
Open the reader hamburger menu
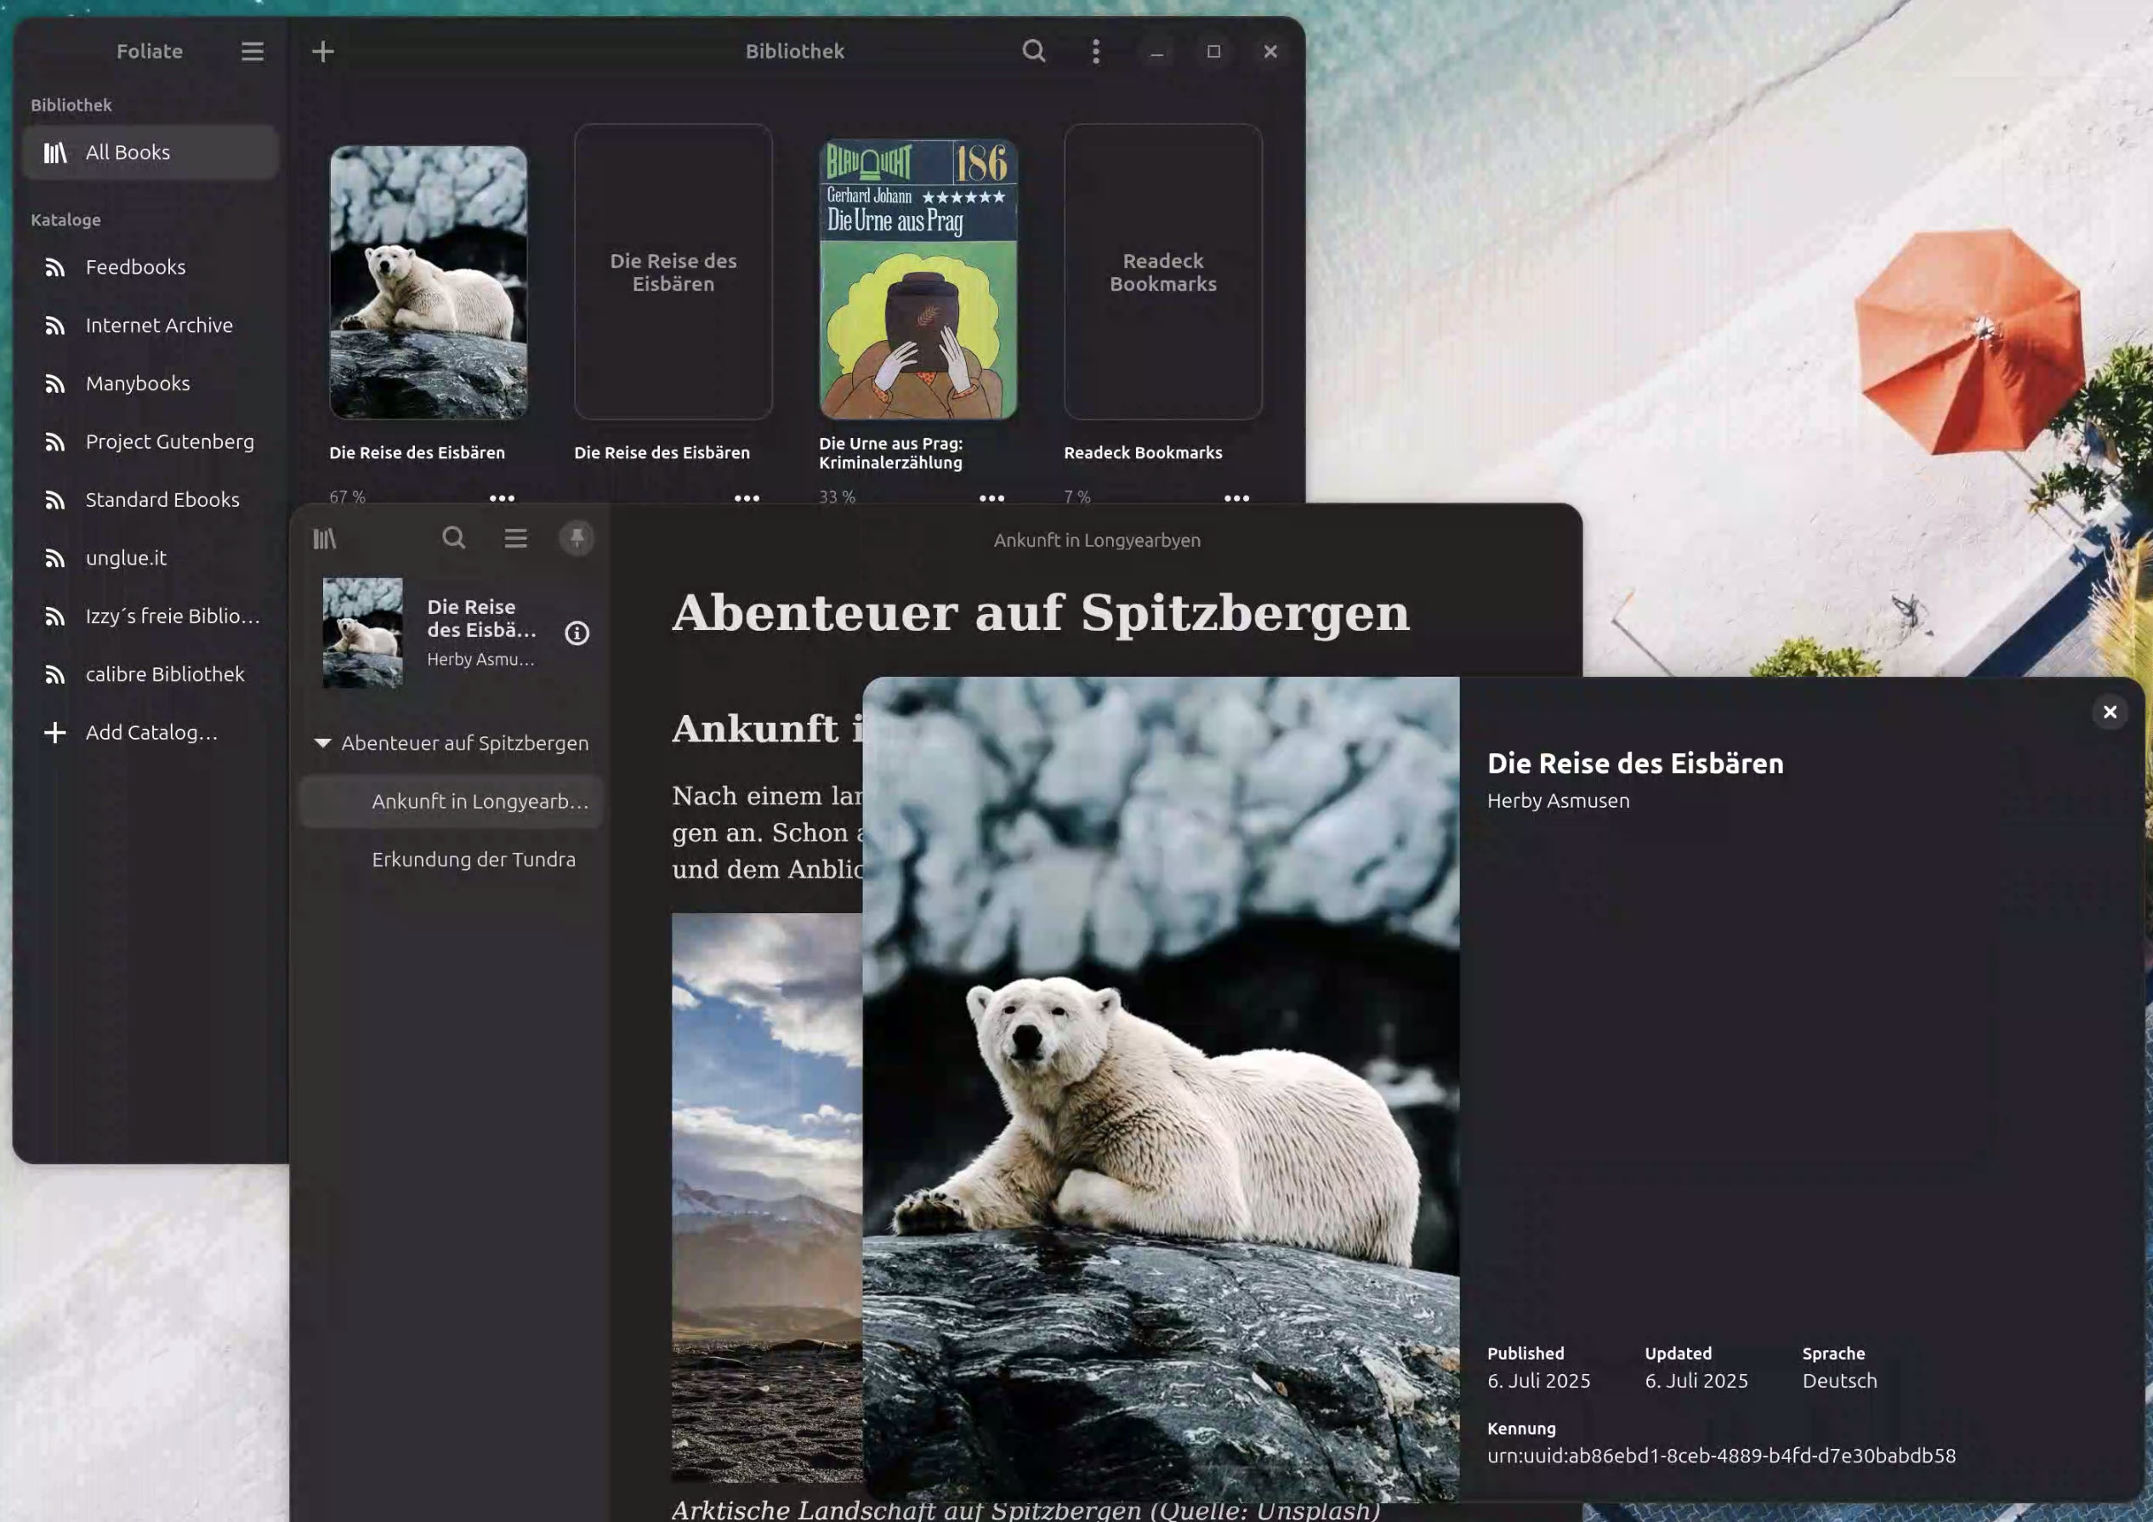(x=516, y=538)
